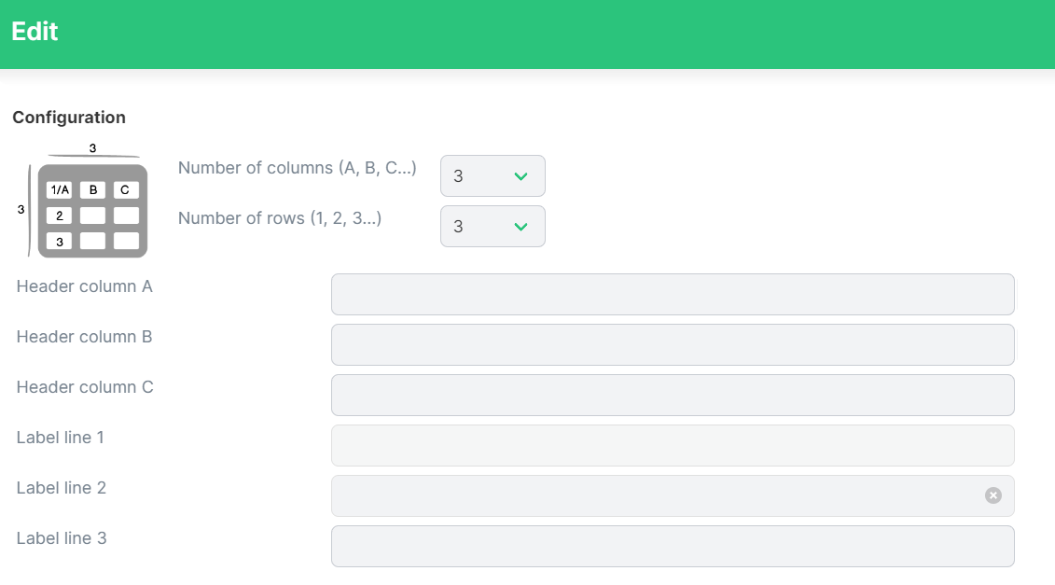Viewport: 1055px width, 585px height.
Task: Click the C cell in grid preview
Action: coord(126,189)
